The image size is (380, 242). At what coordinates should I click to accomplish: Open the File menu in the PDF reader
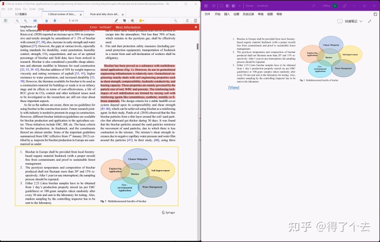[x=3, y=9]
